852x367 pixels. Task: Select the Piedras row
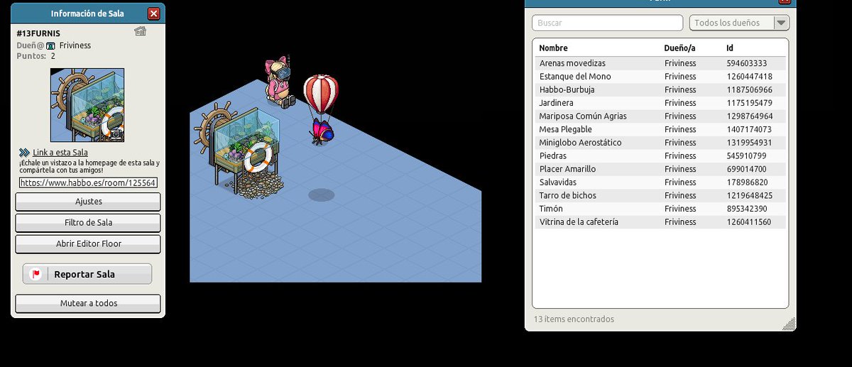(660, 155)
